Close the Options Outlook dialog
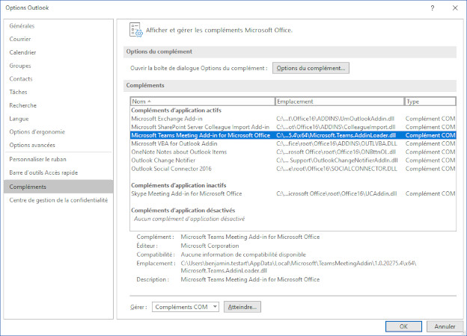 [x=455, y=8]
